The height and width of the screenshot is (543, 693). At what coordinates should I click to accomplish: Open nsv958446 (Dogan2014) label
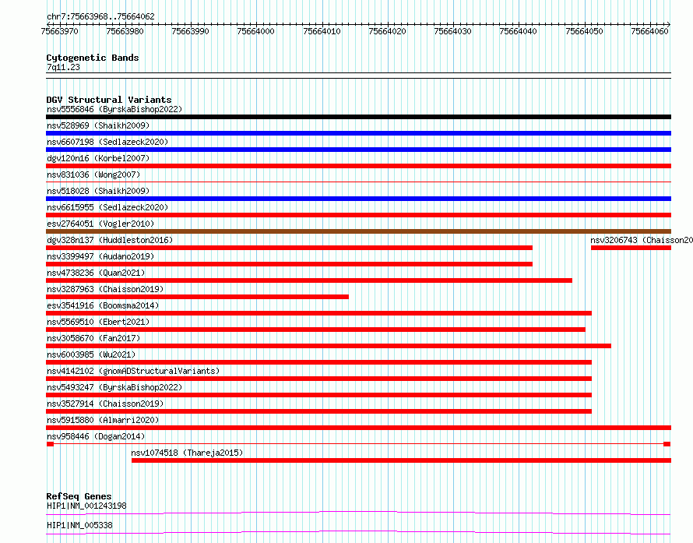(x=96, y=436)
